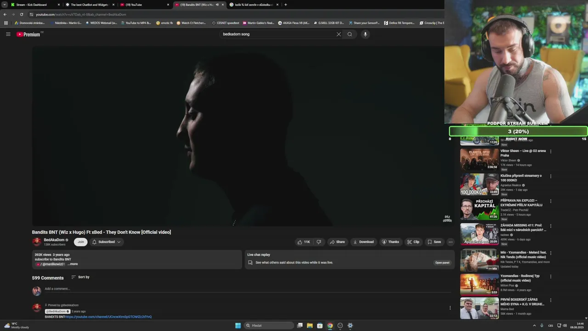This screenshot has height=331, width=588.
Task: Save video to a playlist
Action: [434, 242]
